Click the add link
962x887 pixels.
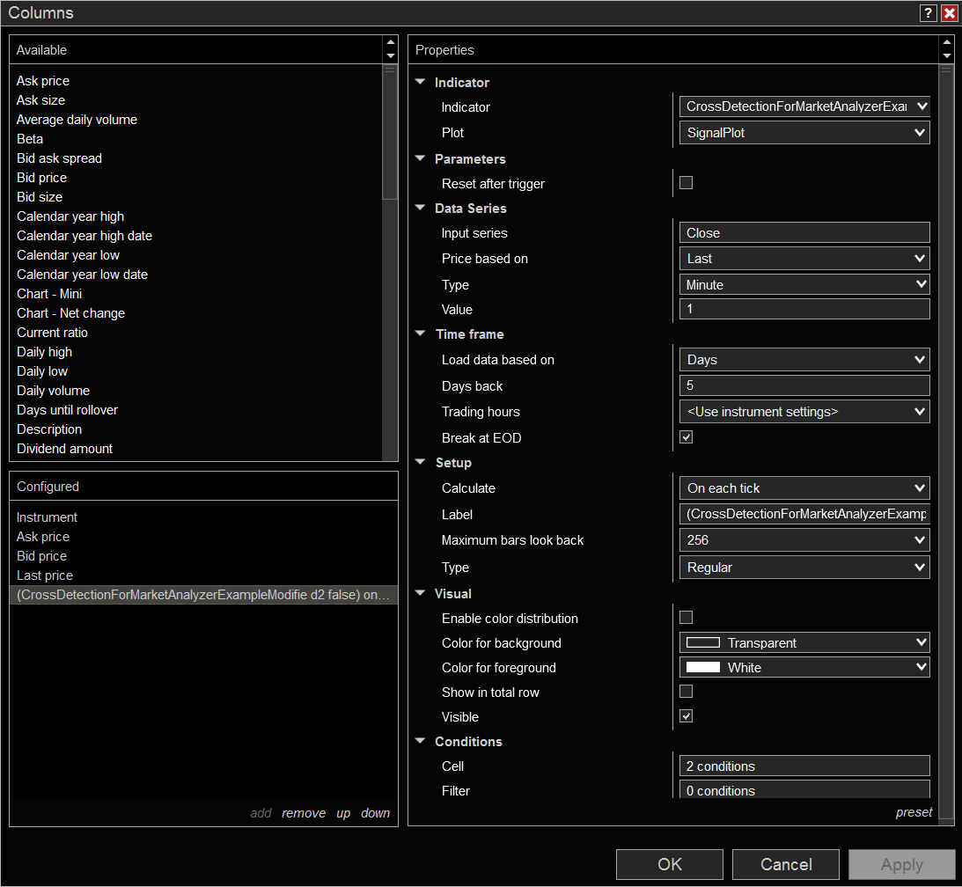click(261, 813)
